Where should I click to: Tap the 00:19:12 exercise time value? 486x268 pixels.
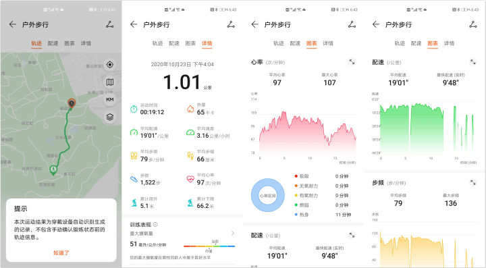[x=152, y=112]
